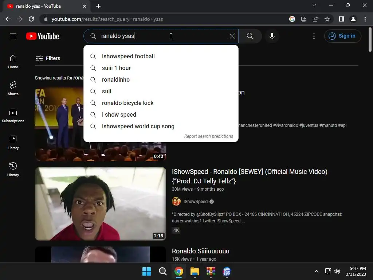Open the volume speaker tray icon
Screen dimensions: 373x280
pos(337,271)
